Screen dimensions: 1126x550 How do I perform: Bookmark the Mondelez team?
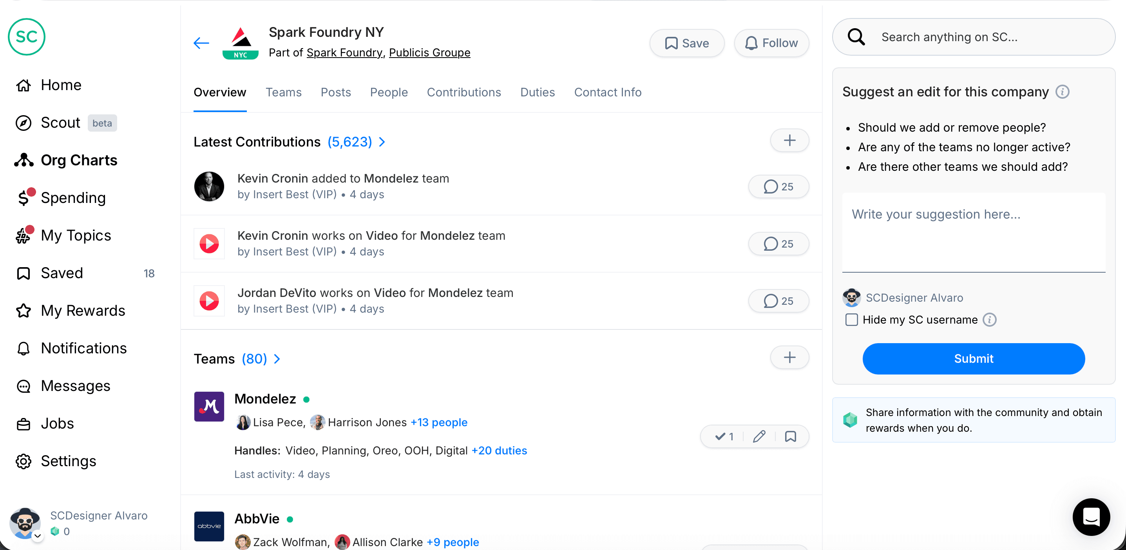pos(790,436)
